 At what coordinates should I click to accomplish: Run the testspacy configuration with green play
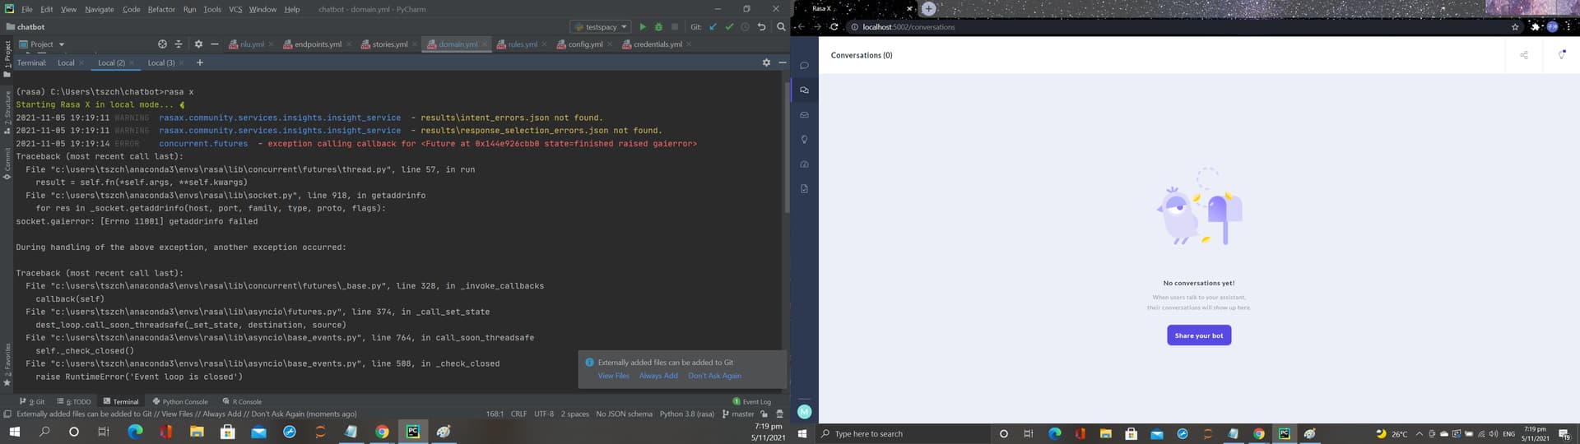[x=643, y=27]
